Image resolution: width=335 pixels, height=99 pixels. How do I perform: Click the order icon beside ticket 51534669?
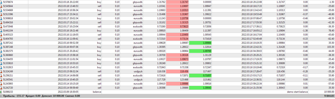point(1,10)
